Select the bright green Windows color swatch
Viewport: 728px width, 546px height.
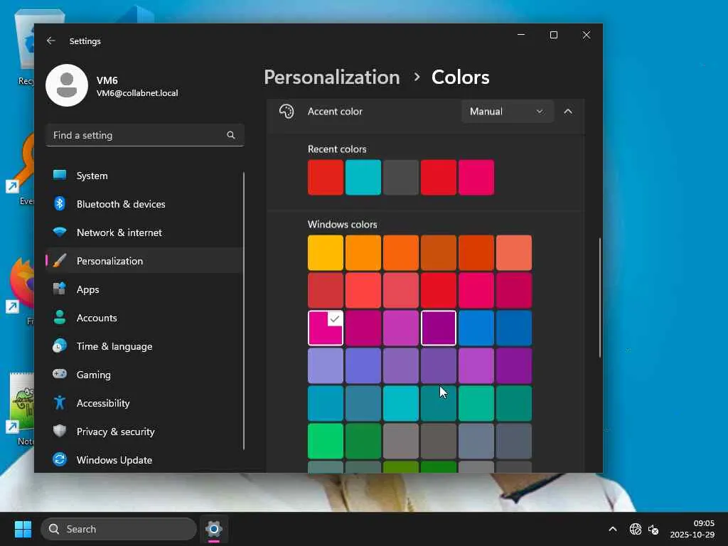(x=326, y=441)
